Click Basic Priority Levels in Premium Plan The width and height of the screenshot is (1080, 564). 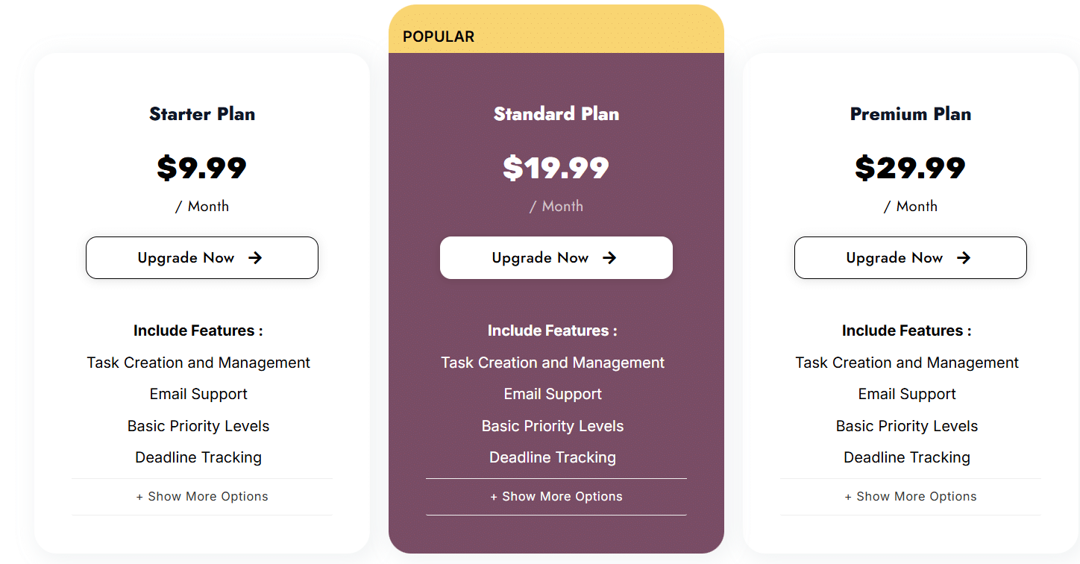[x=907, y=427]
